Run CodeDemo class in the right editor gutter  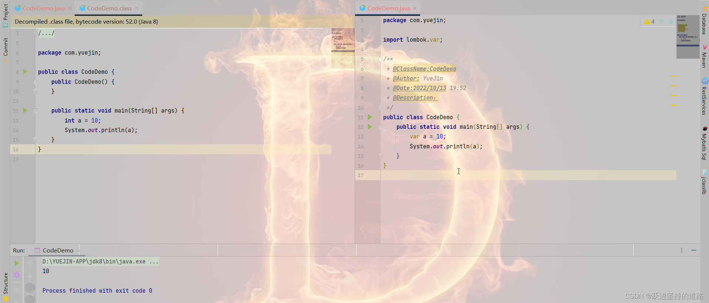(x=370, y=117)
